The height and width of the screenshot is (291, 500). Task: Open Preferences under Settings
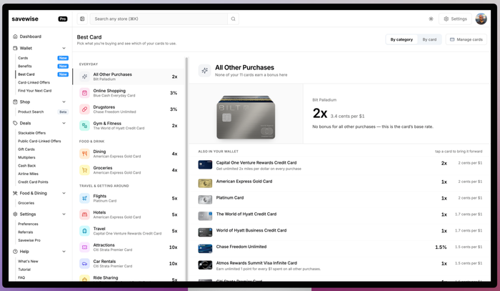click(x=28, y=224)
